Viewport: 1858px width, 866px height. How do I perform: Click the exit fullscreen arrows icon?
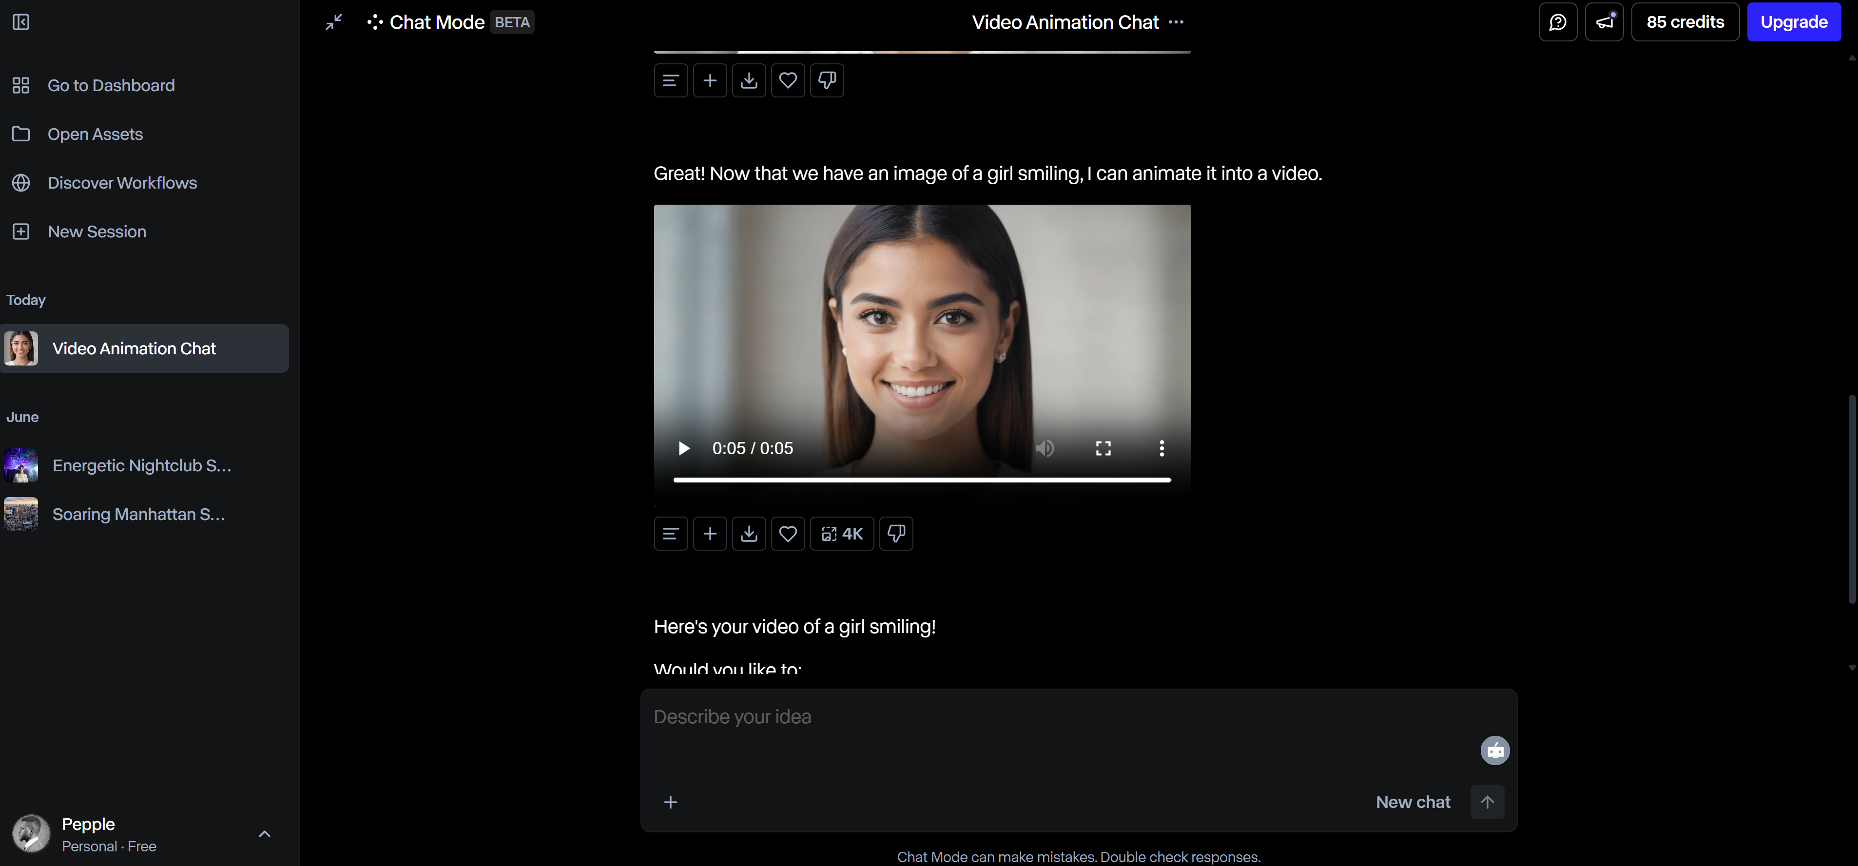coord(334,22)
